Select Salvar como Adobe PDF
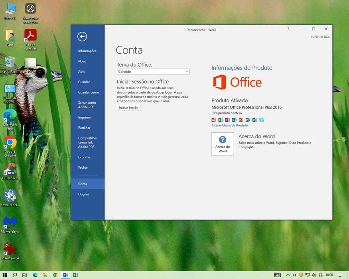This screenshot has width=349, height=279. (87, 105)
